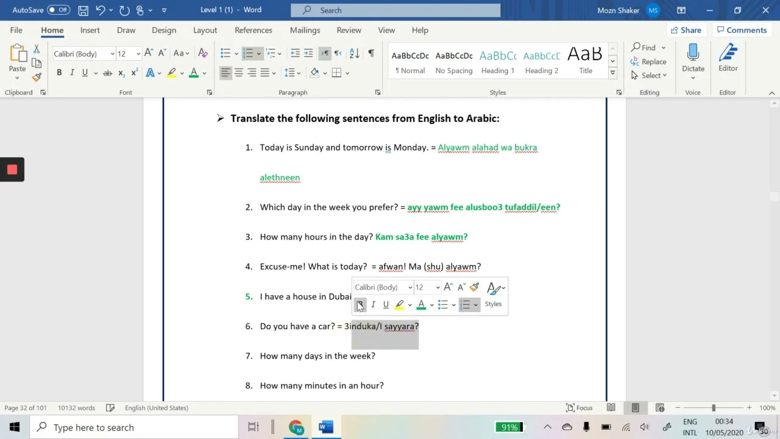Click the zoom slider in status bar
Image resolution: width=780 pixels, height=439 pixels.
click(x=713, y=408)
